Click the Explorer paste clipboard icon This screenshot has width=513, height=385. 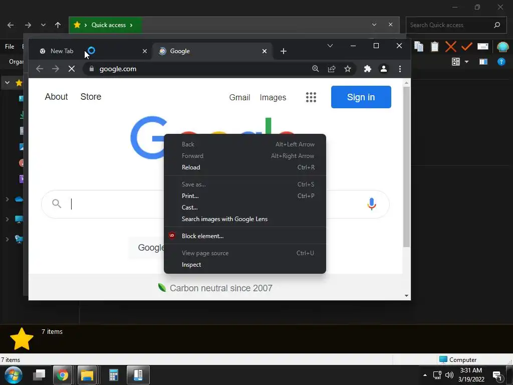(x=434, y=47)
